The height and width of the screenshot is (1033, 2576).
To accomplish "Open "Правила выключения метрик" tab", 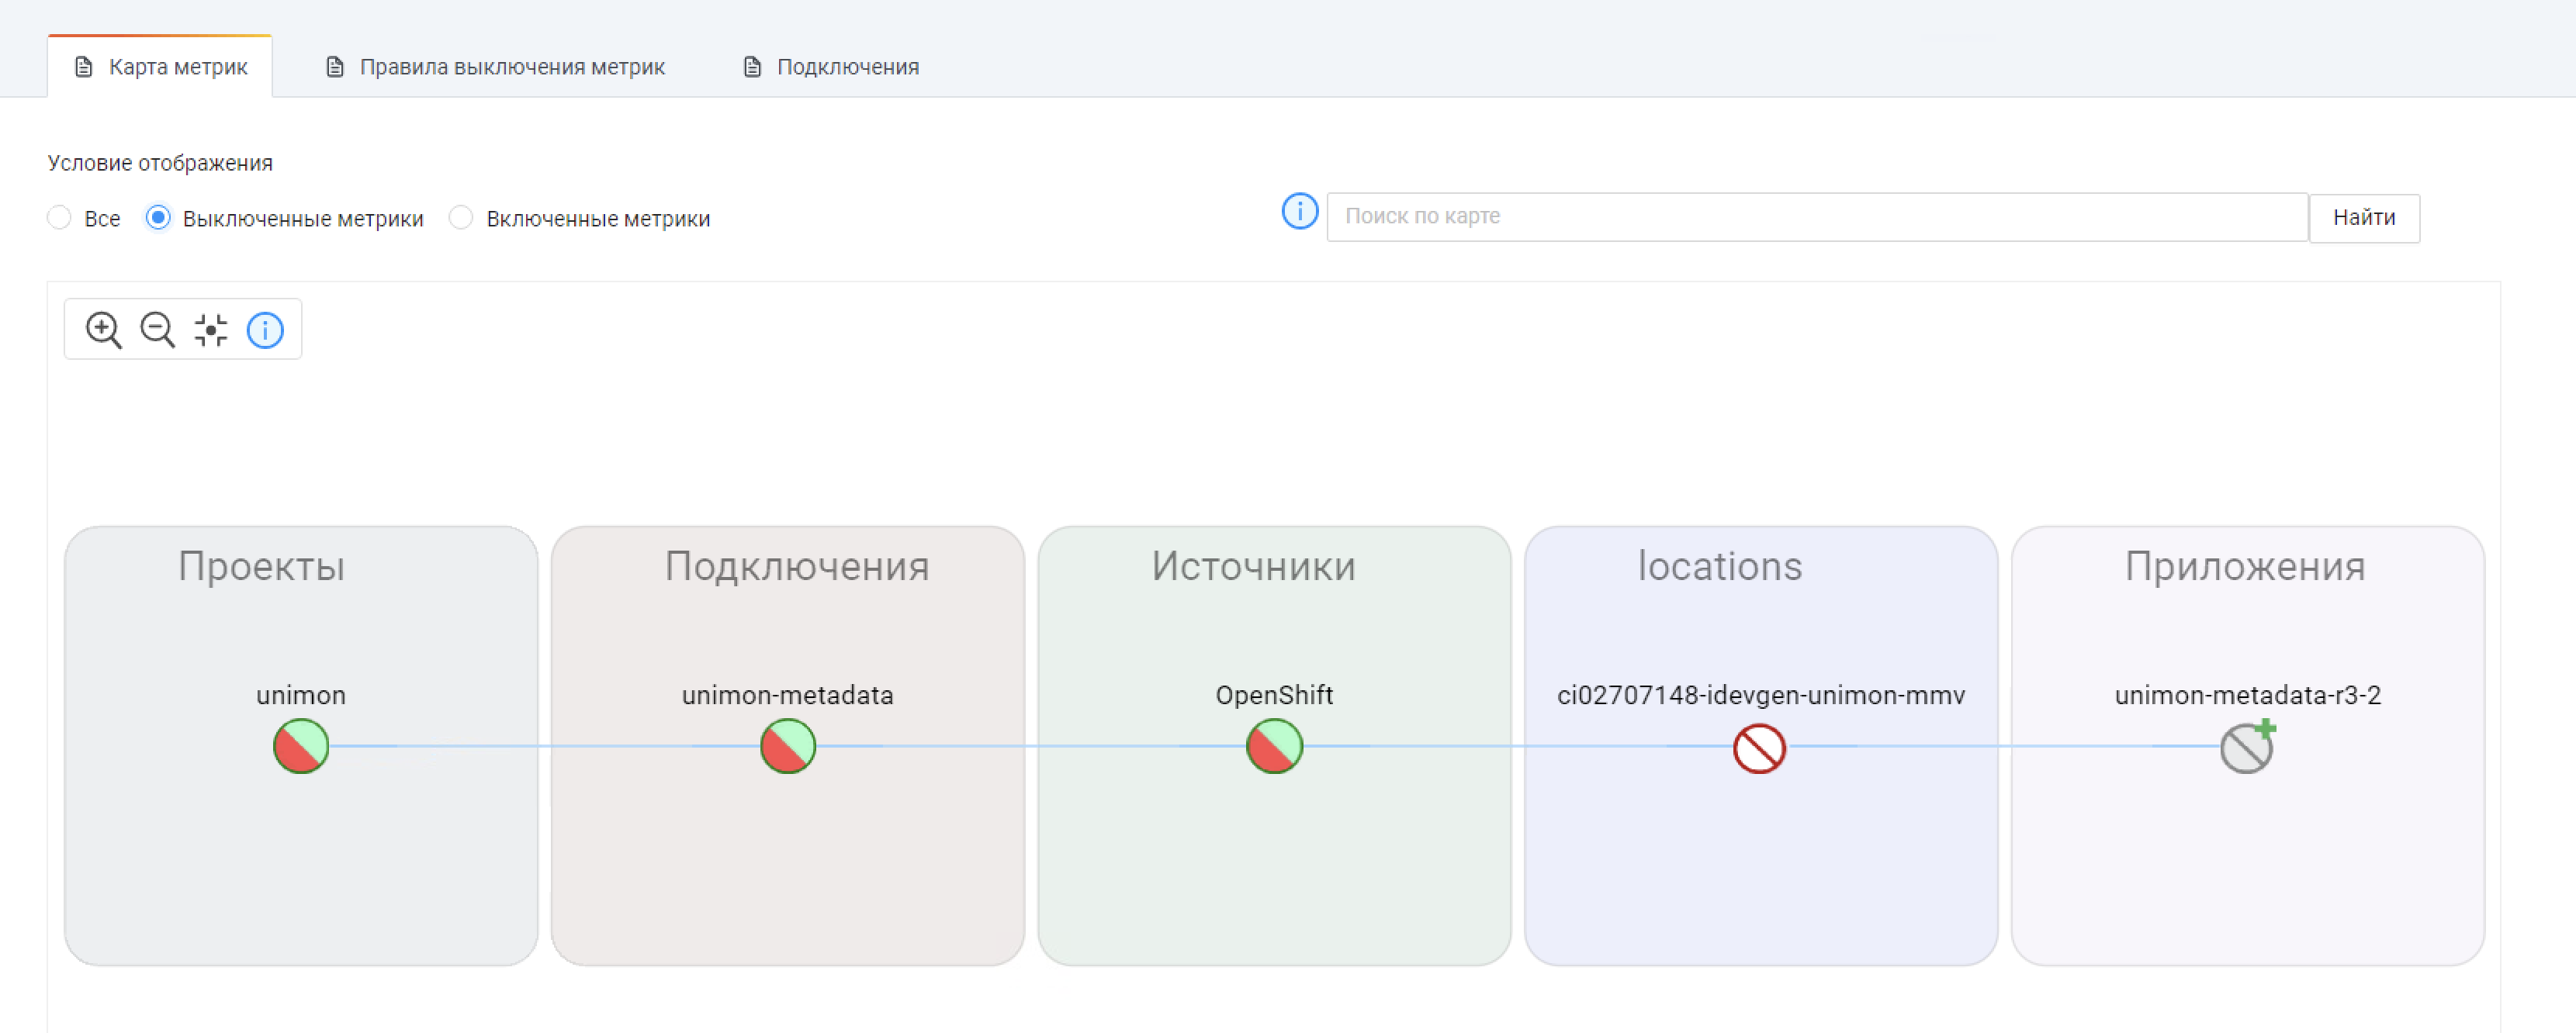I will (x=496, y=67).
